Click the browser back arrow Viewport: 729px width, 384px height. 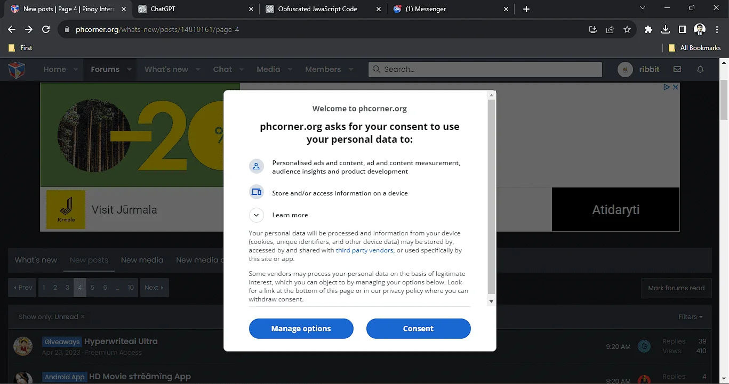pyautogui.click(x=12, y=30)
